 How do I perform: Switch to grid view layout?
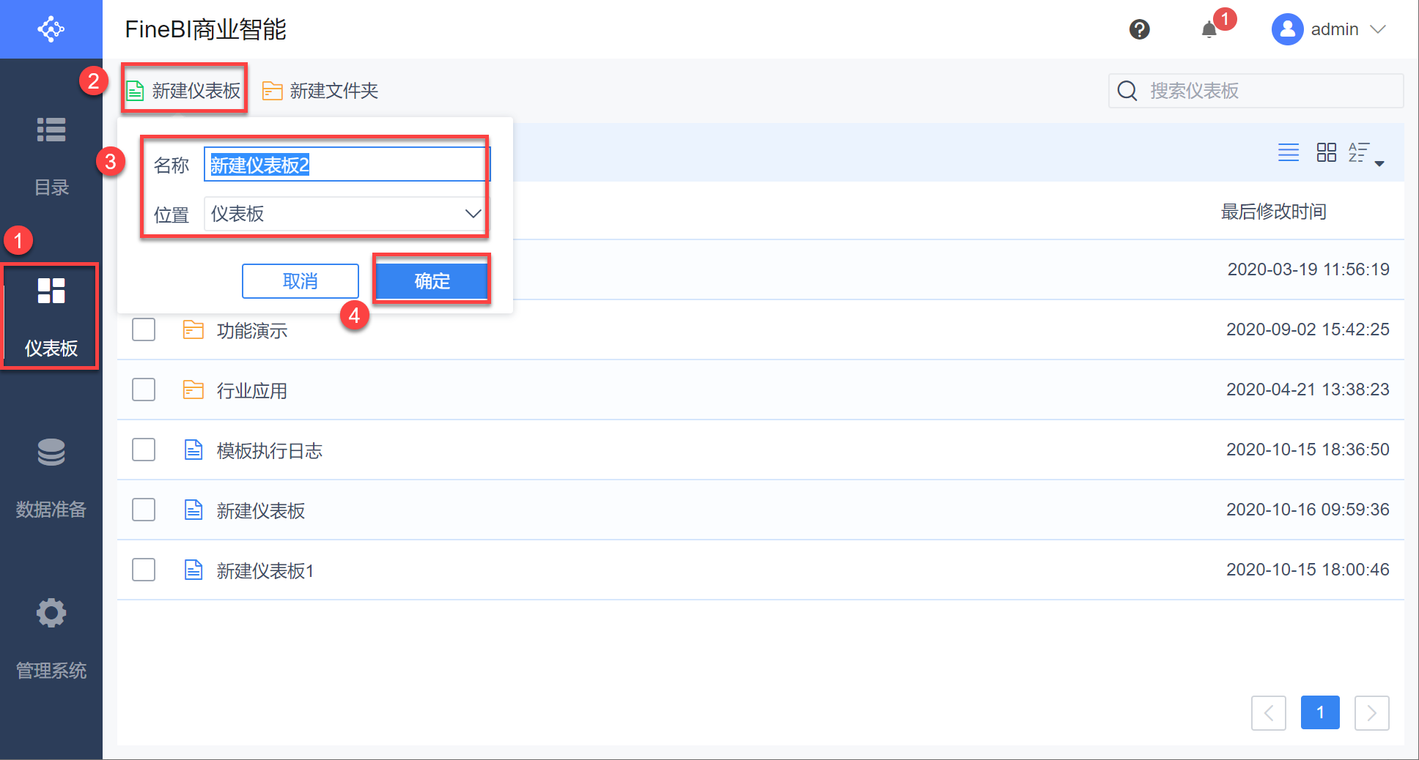coord(1327,152)
